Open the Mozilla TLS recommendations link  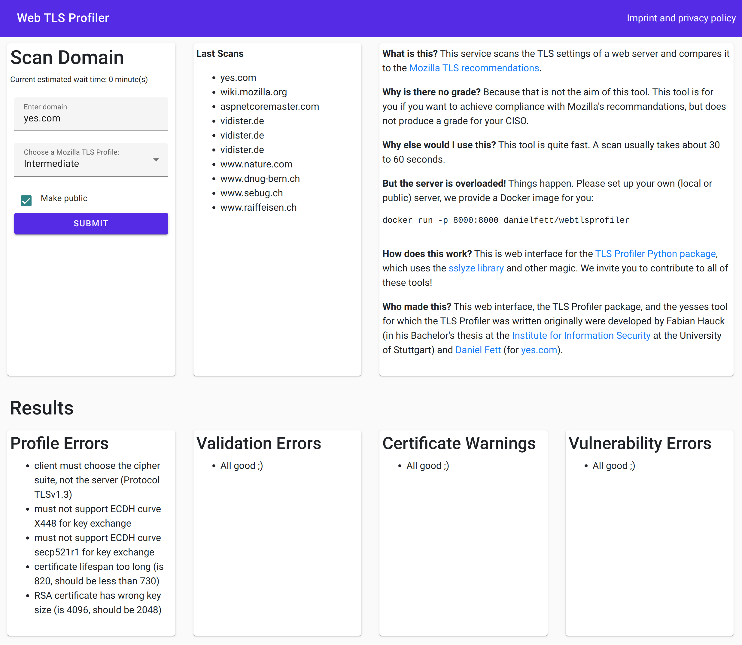pos(474,68)
